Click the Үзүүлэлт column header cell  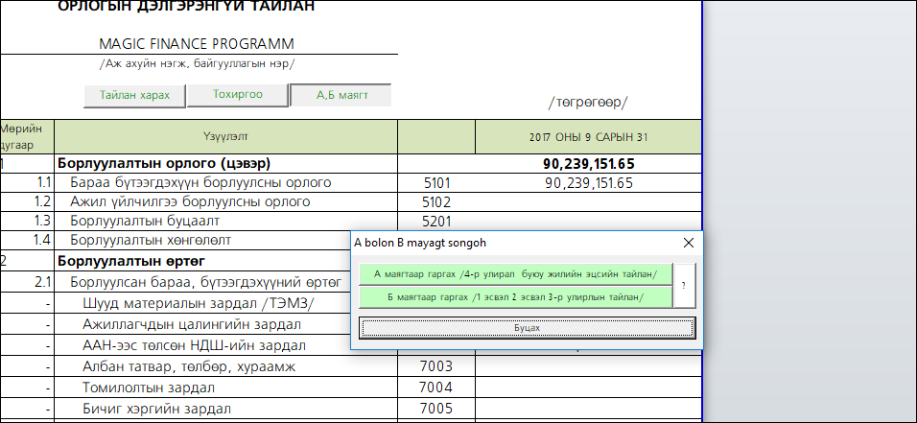[x=225, y=137]
